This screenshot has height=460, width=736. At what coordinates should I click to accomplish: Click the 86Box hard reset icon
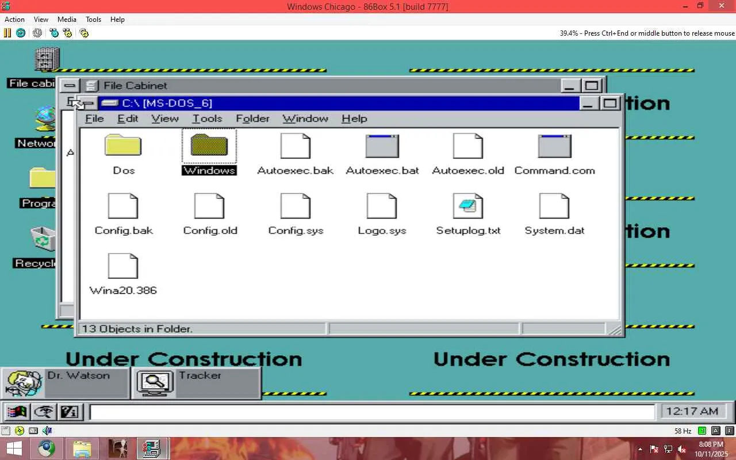pos(21,33)
